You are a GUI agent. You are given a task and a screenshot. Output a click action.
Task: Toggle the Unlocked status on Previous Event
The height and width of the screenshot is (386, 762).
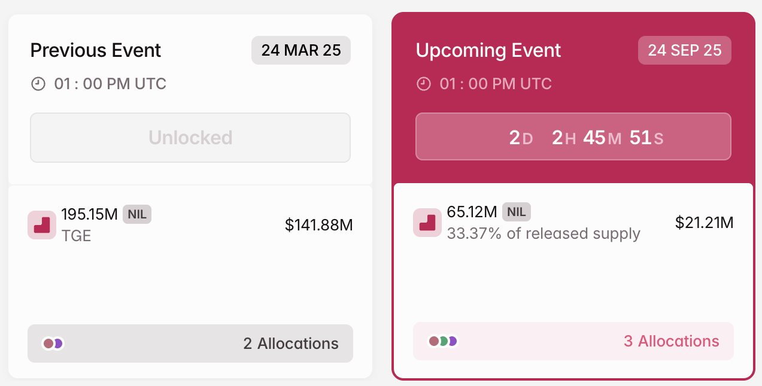pos(190,137)
